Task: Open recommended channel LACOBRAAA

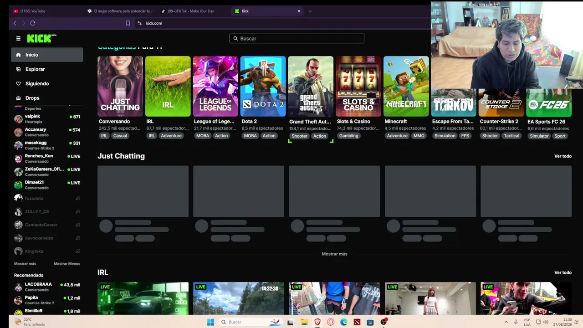Action: click(47, 287)
